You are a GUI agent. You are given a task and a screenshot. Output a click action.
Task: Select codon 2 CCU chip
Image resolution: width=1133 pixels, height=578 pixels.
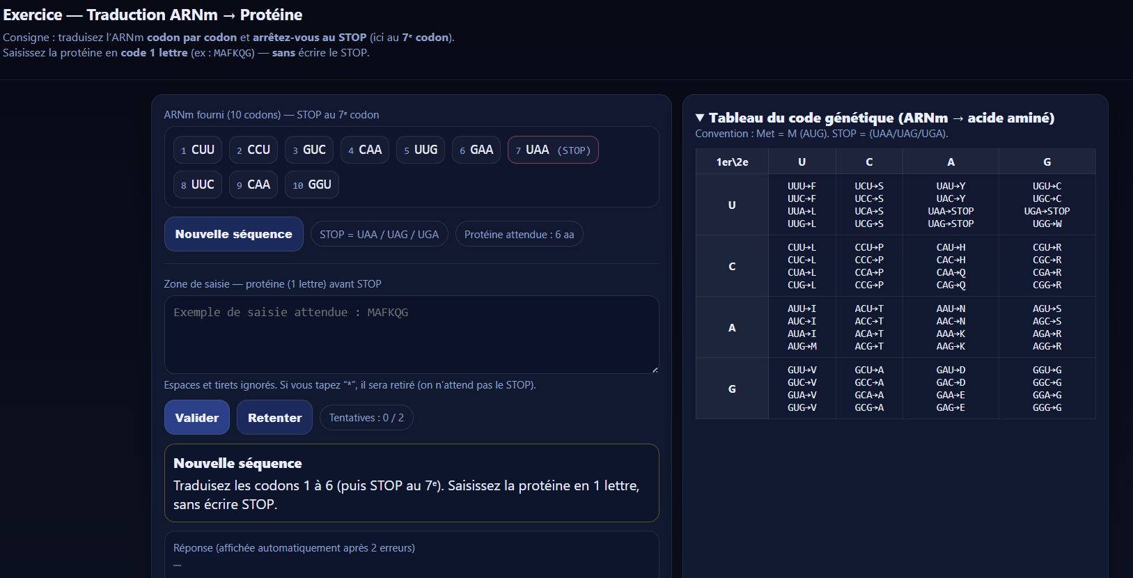(x=253, y=150)
